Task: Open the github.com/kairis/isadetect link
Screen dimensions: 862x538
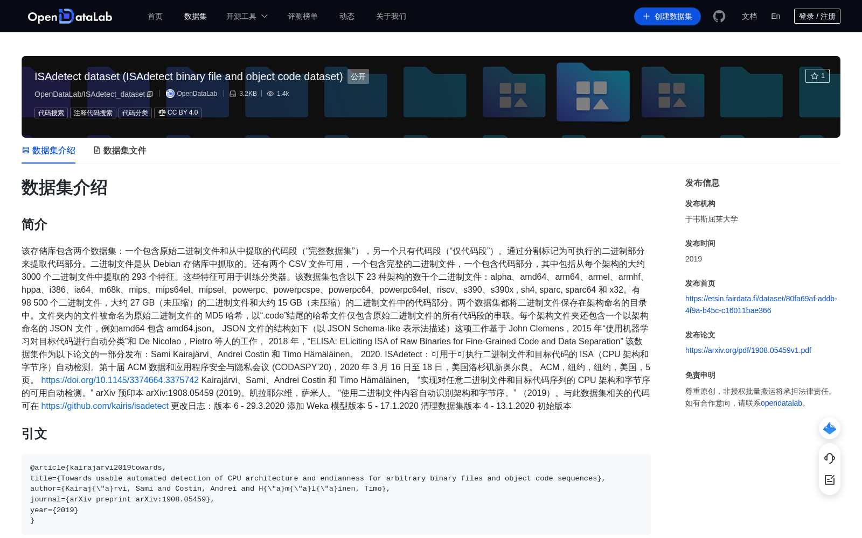Action: 105,406
